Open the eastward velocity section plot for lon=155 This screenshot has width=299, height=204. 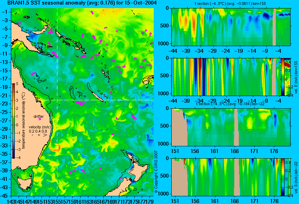click(226, 77)
